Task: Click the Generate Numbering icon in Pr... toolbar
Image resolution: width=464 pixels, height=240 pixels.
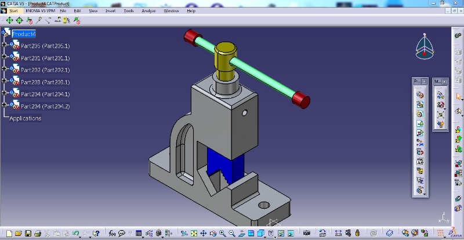Action: 420,162
